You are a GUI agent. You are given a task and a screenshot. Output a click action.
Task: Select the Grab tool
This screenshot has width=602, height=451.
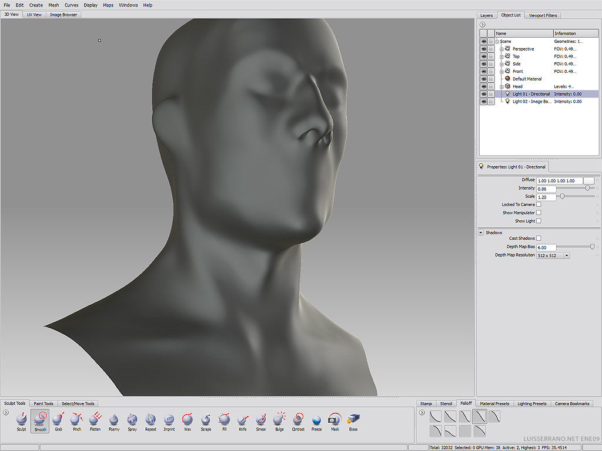pyautogui.click(x=58, y=421)
